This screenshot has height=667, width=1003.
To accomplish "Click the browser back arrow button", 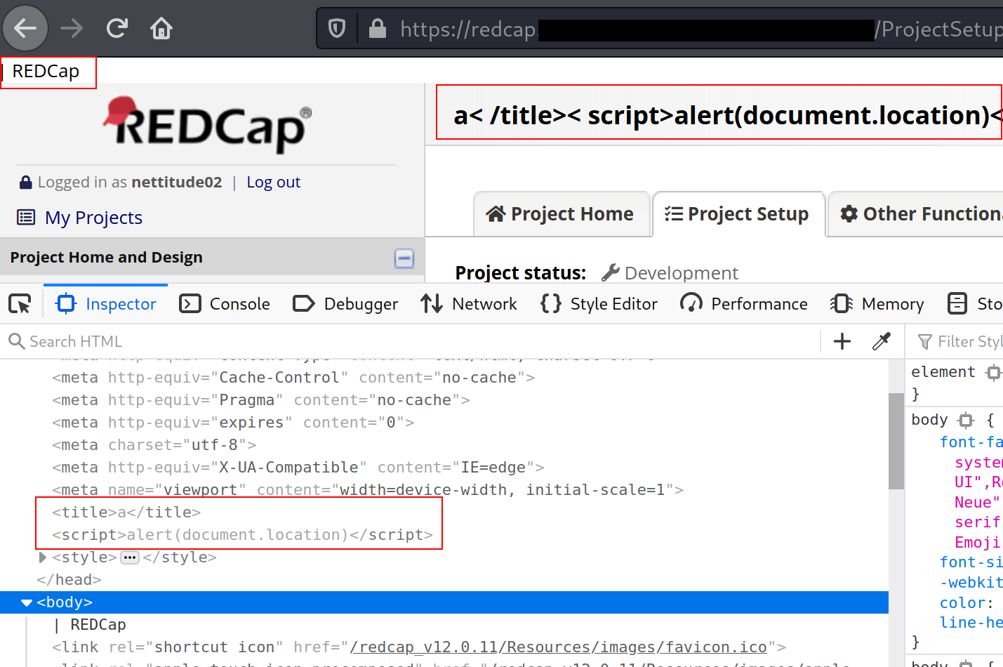I will tap(25, 29).
